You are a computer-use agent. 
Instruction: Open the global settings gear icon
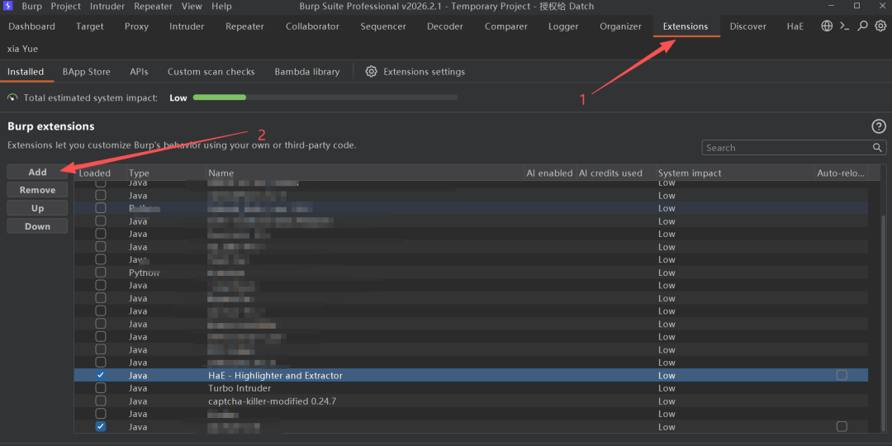coord(880,26)
